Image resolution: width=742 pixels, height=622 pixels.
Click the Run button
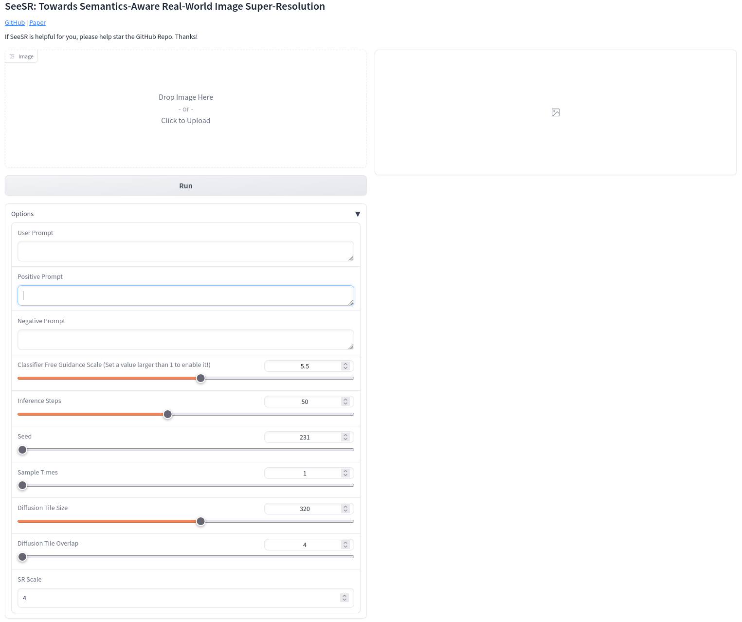[x=185, y=186]
